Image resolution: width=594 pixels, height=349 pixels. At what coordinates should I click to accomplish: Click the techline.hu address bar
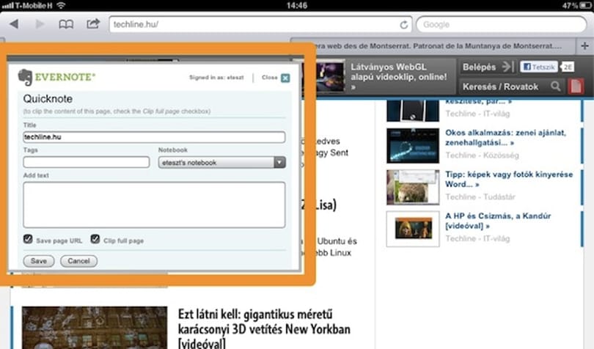260,25
